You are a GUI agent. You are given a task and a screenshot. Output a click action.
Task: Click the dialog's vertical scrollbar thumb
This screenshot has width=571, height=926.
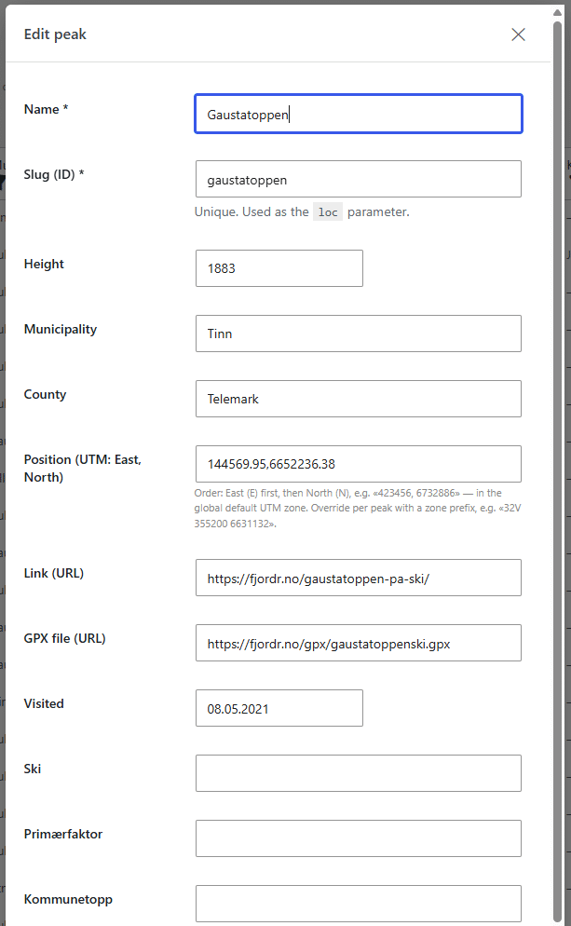point(557,470)
